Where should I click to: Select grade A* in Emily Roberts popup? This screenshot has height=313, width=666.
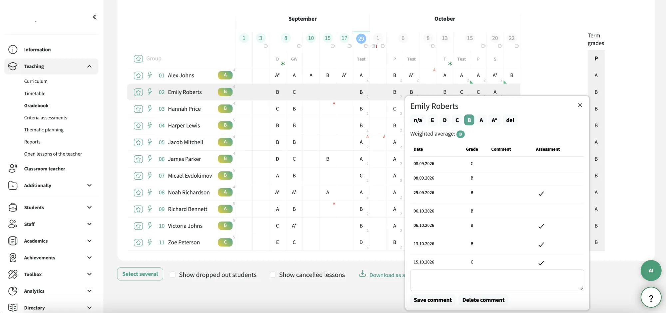tap(494, 120)
